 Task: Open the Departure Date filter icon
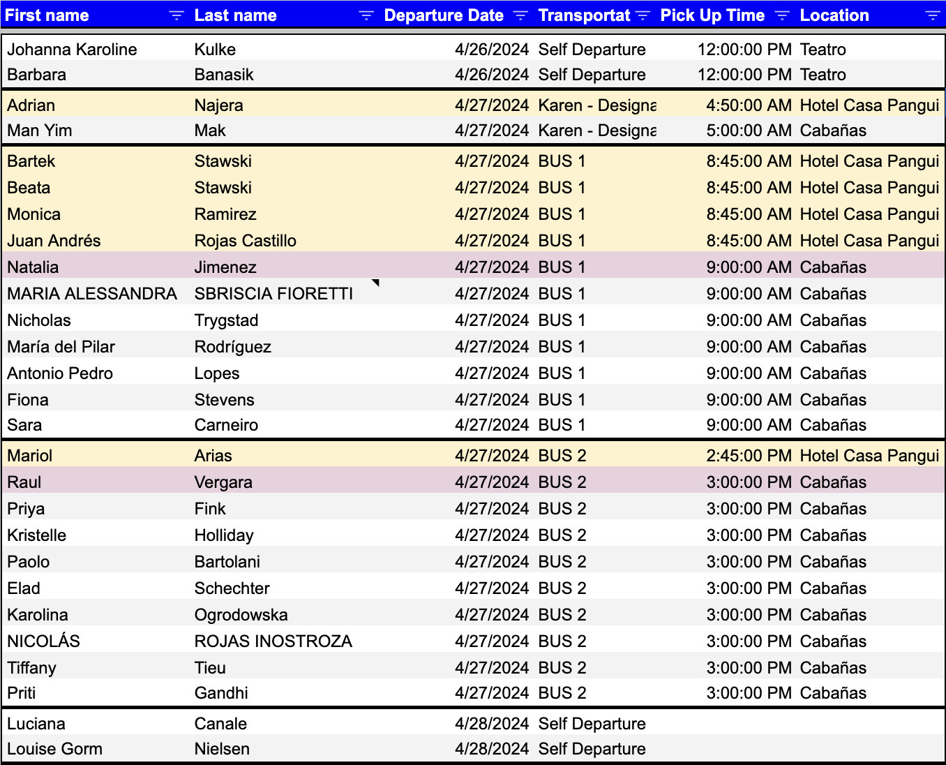tap(520, 16)
